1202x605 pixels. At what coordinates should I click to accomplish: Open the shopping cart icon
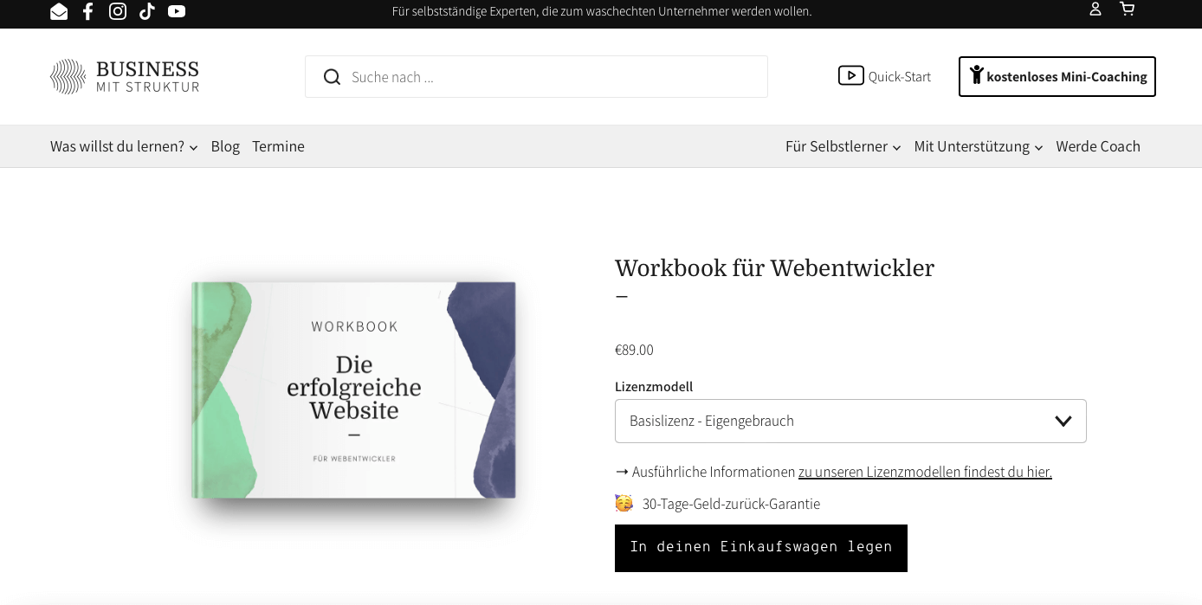(1127, 9)
